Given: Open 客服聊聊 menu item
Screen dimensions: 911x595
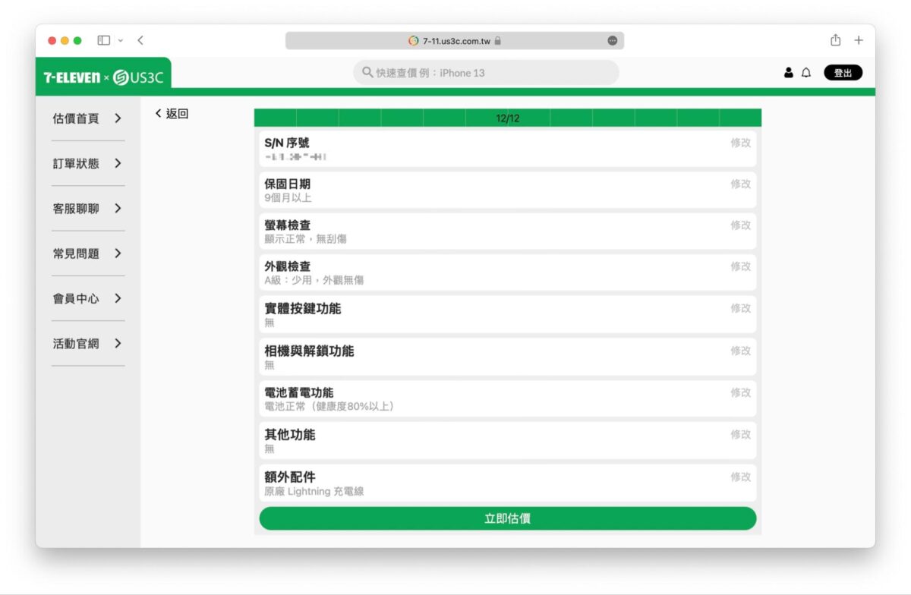Looking at the screenshot, I should click(x=76, y=208).
